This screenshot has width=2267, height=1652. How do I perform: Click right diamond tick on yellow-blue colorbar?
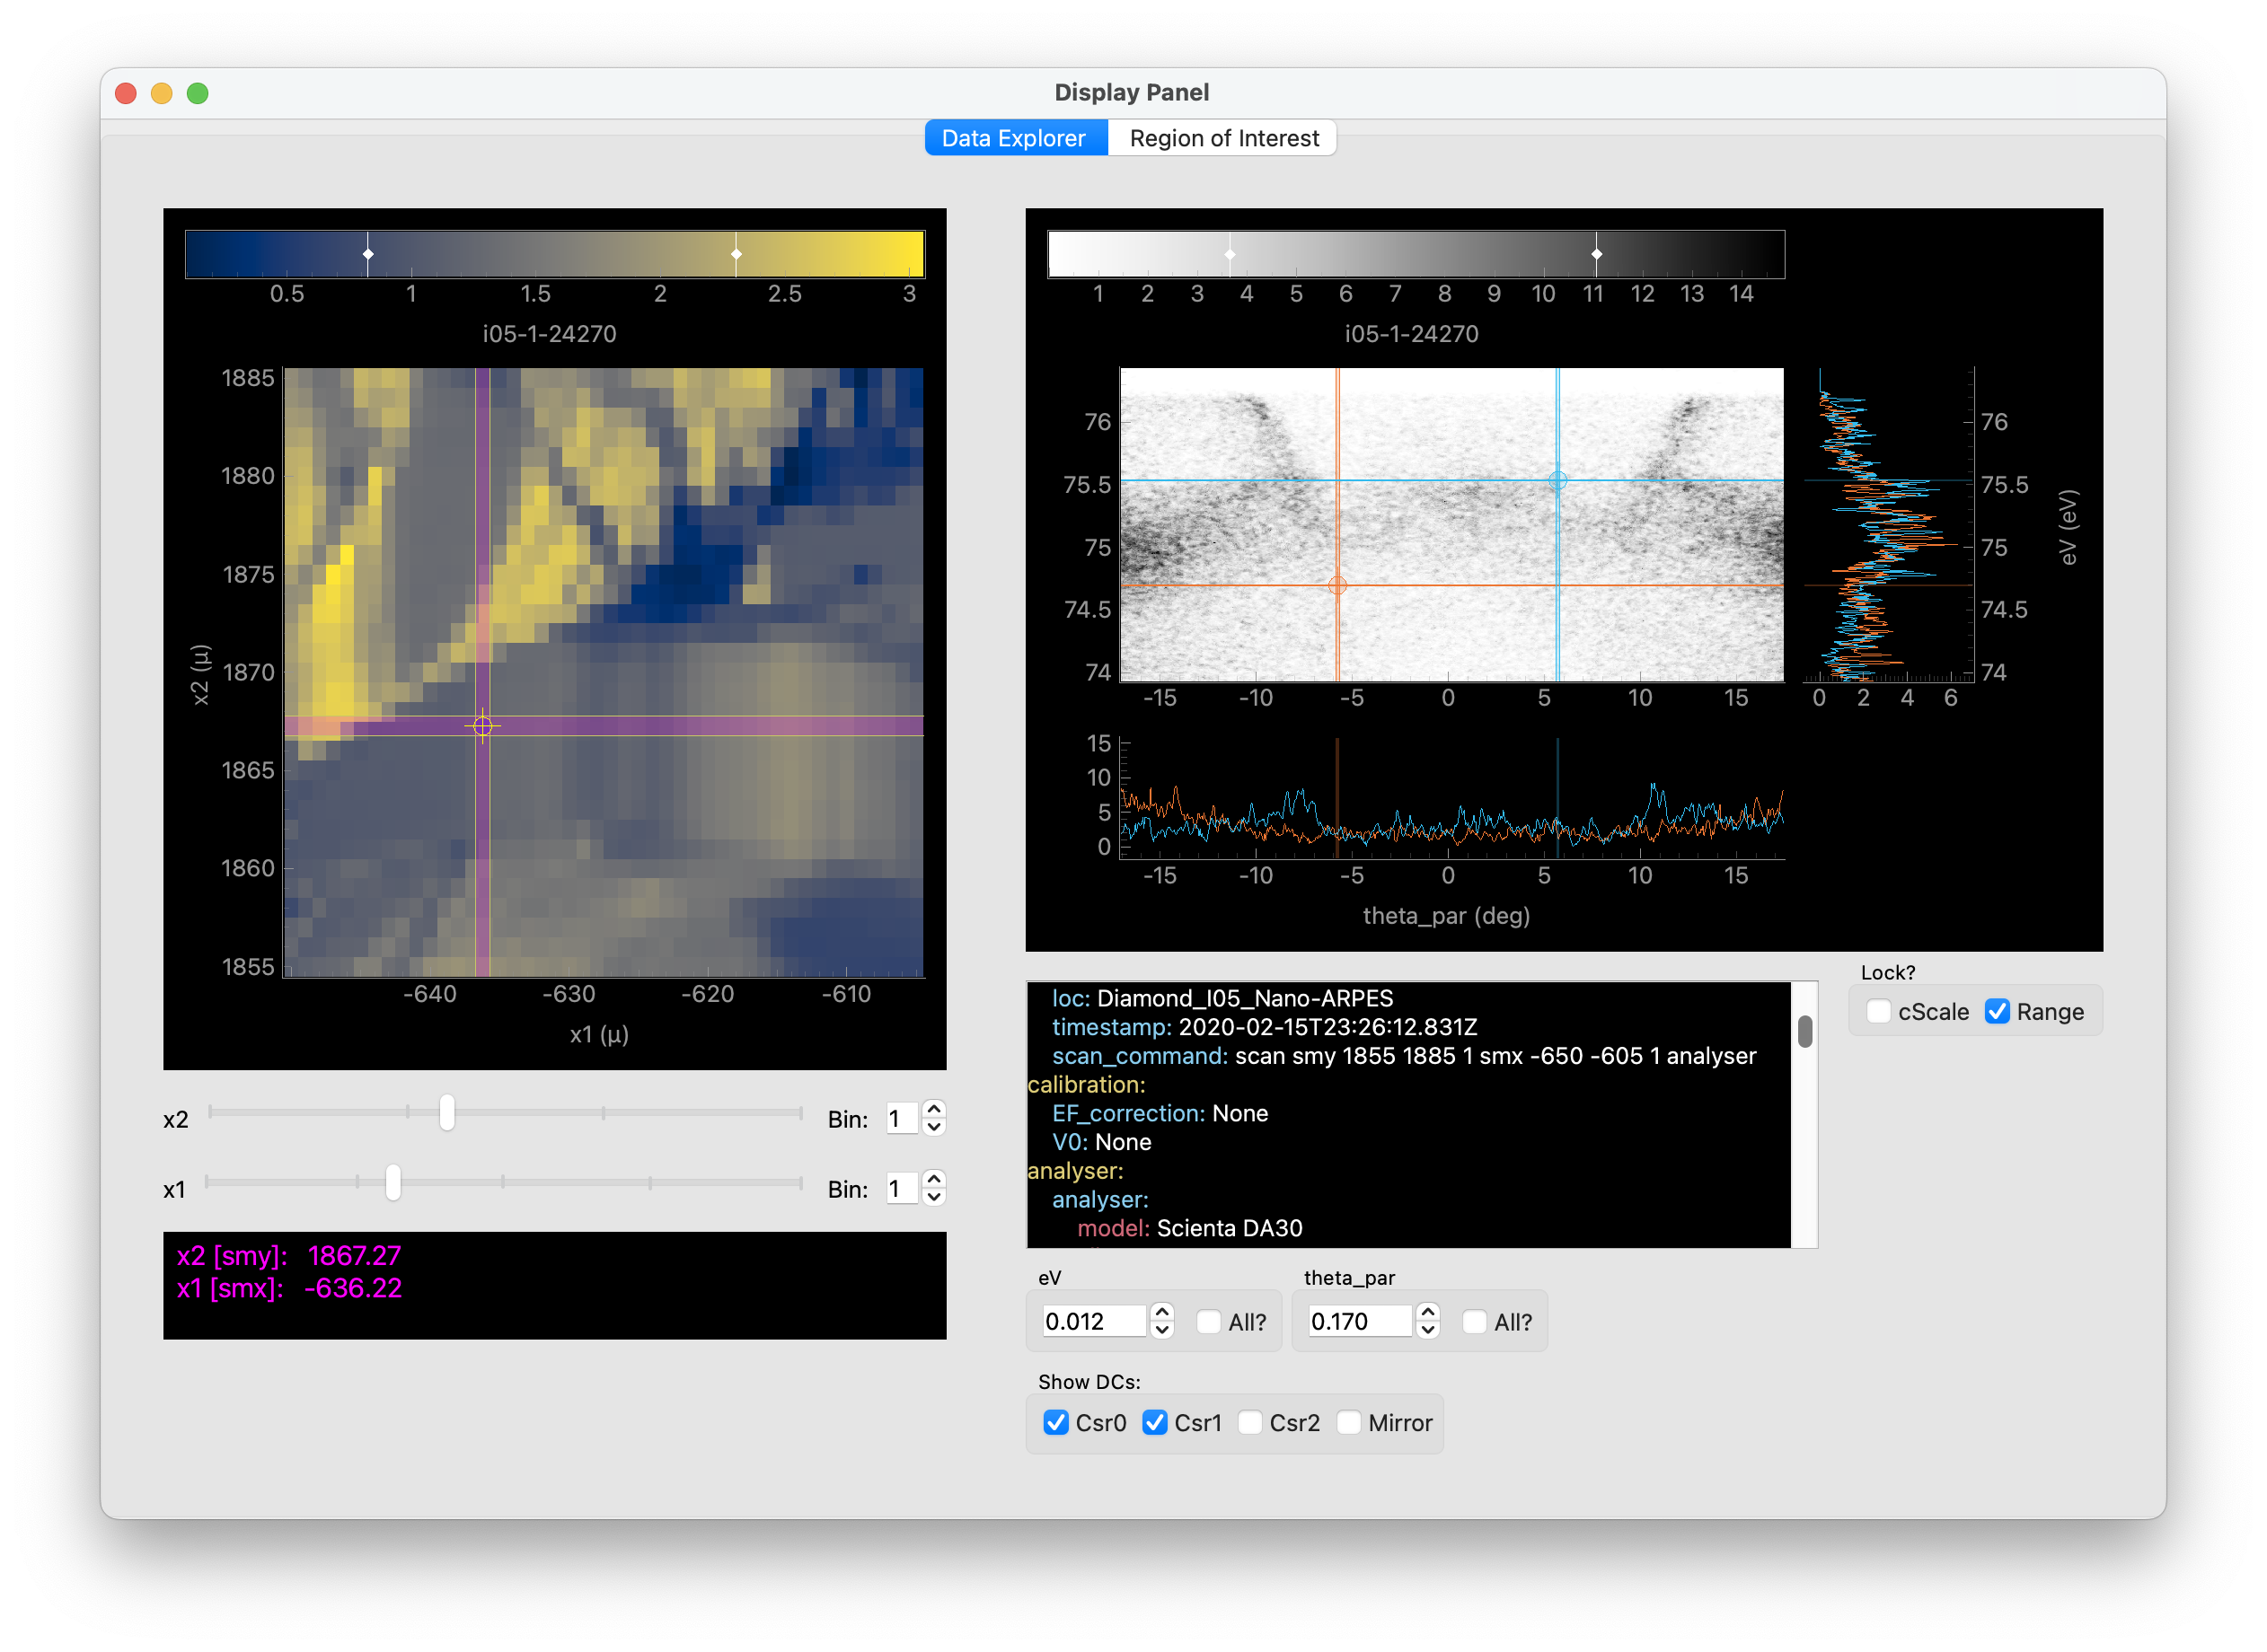point(737,254)
